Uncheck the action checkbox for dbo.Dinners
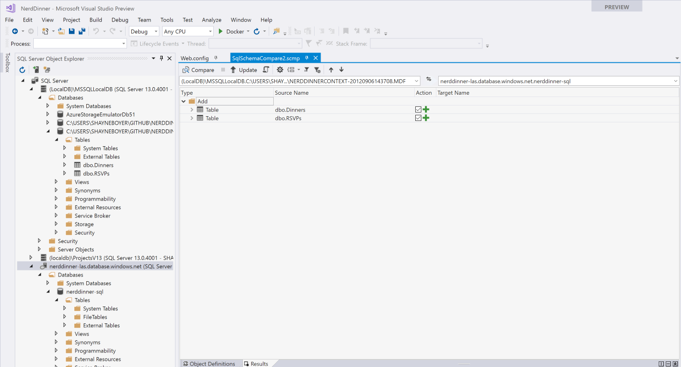The height and width of the screenshot is (367, 681). pyautogui.click(x=419, y=110)
